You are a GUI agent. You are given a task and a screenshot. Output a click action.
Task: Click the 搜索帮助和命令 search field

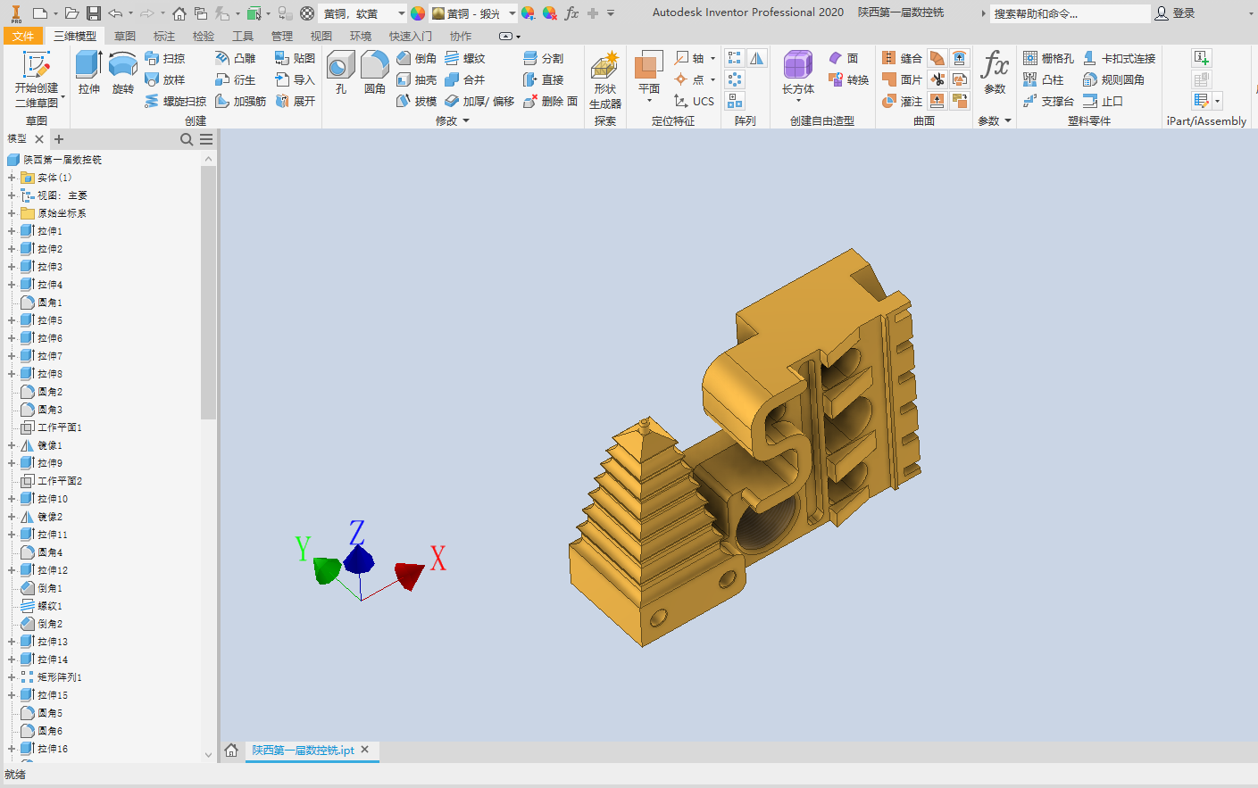(x=1070, y=13)
